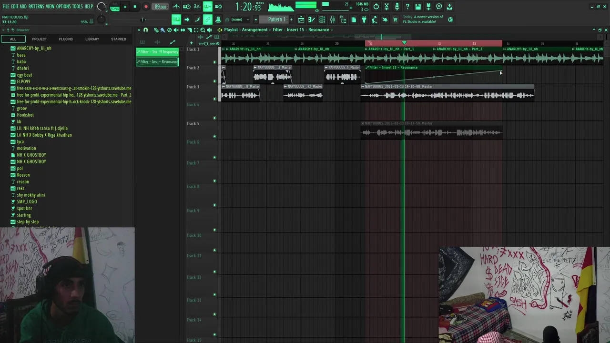Click the audio editor scissors icon
Screen dimensions: 610x343
pyautogui.click(x=386, y=7)
